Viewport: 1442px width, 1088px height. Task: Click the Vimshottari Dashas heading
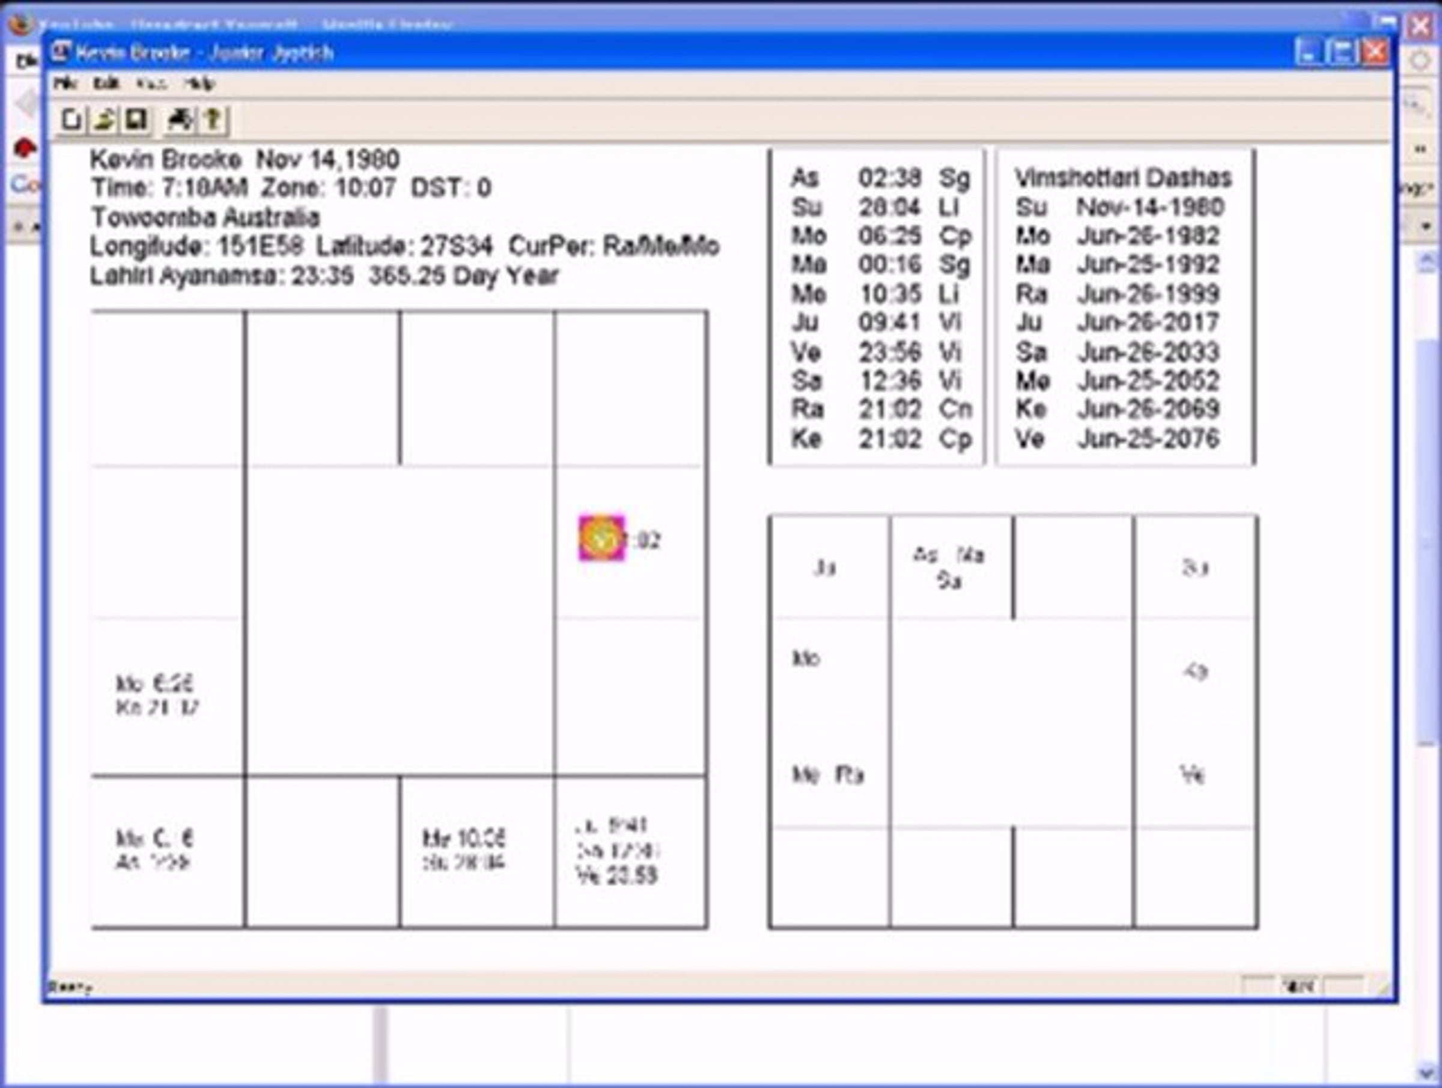click(1123, 177)
